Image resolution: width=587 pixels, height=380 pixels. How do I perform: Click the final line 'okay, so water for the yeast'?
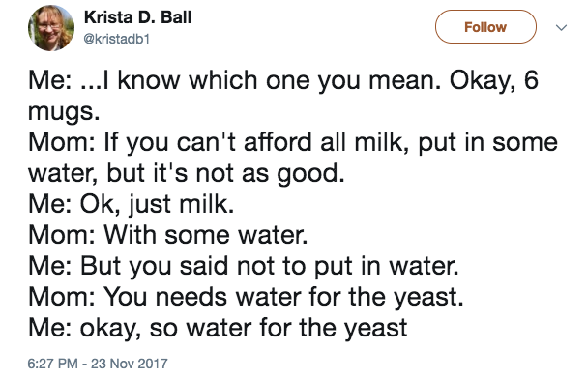point(244,328)
